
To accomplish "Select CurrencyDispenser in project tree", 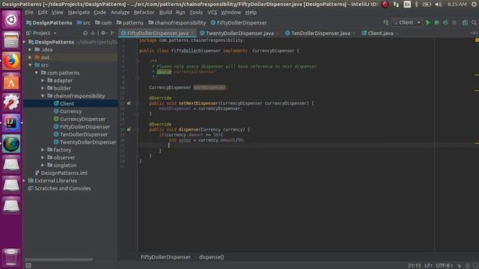I will point(82,119).
